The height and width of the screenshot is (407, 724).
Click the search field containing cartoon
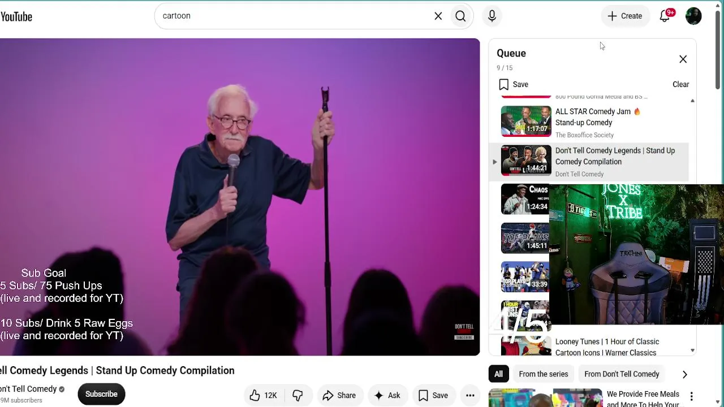click(294, 16)
